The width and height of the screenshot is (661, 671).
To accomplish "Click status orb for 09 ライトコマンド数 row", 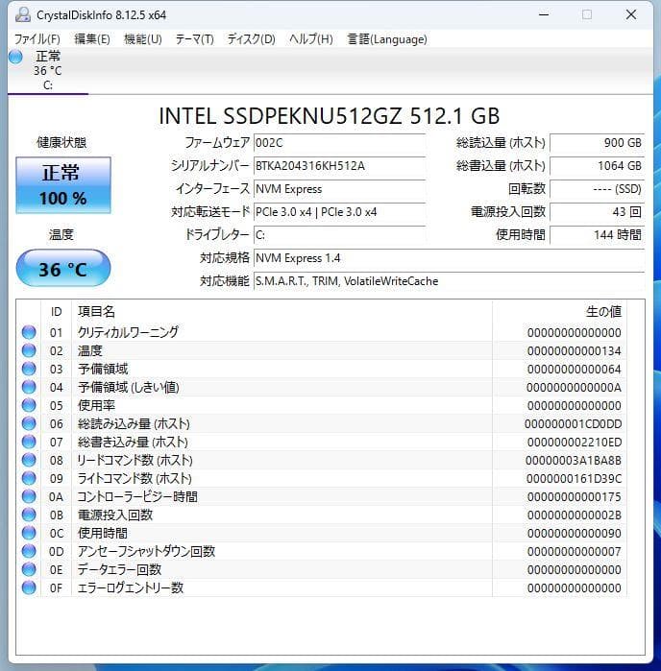I will tap(29, 478).
